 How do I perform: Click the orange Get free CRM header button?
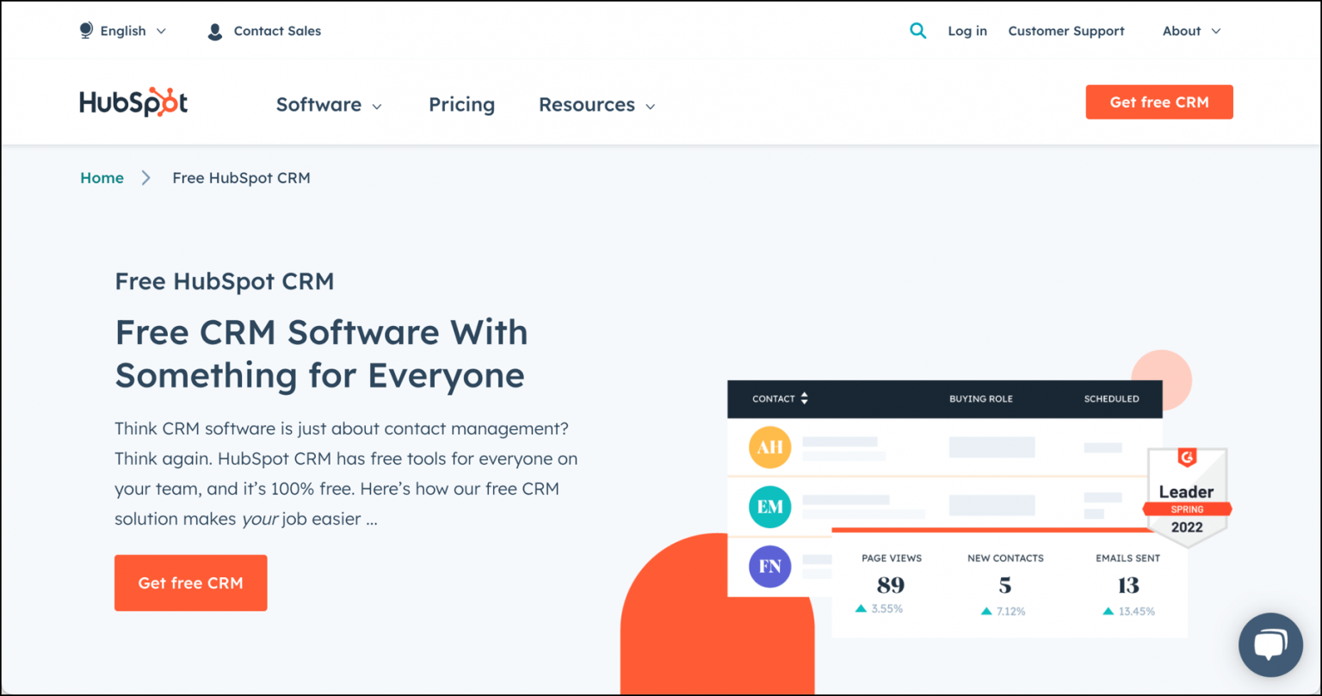[x=1159, y=102]
